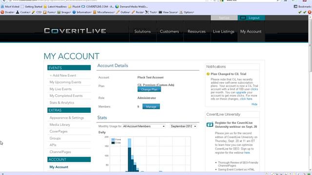Open the Images toolbar menu
The height and width of the screenshot is (175, 312).
click(64, 12)
